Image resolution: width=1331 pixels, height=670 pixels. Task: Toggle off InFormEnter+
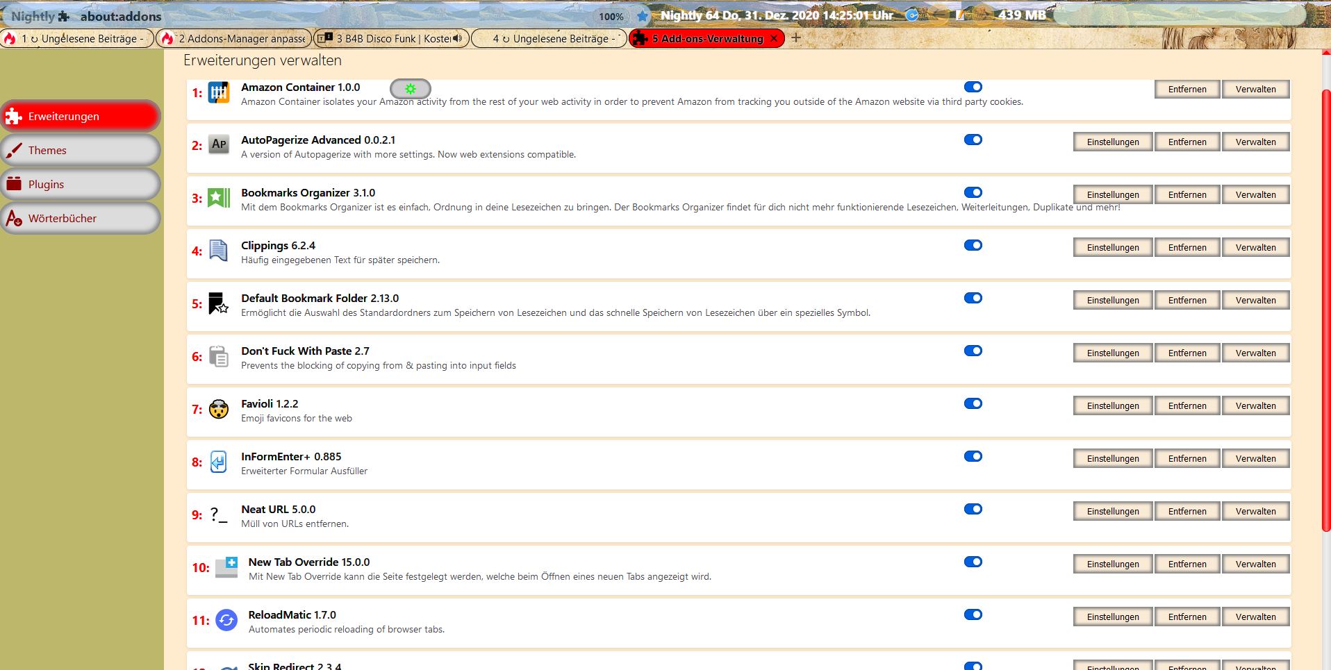click(973, 456)
